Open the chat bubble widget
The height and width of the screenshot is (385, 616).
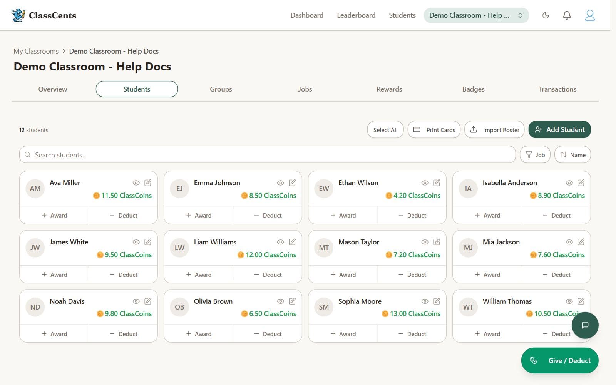(585, 325)
